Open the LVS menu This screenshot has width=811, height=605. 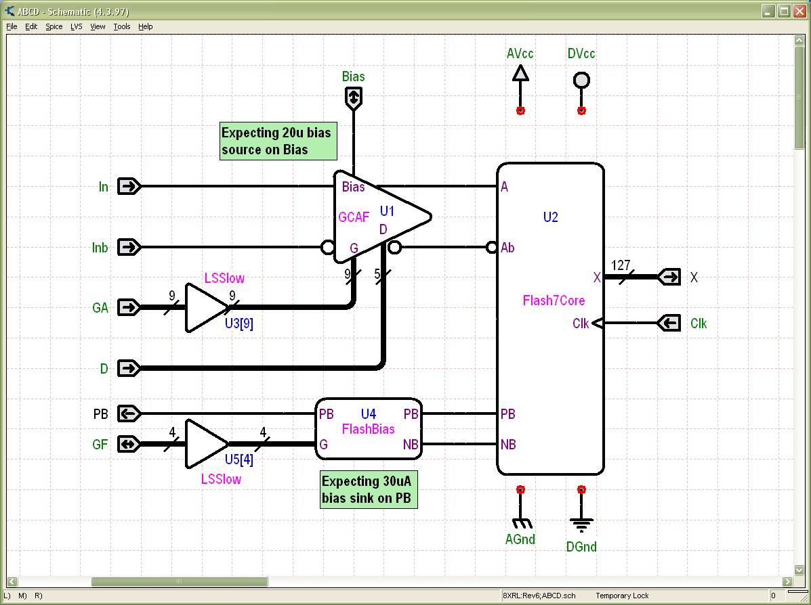[x=76, y=26]
